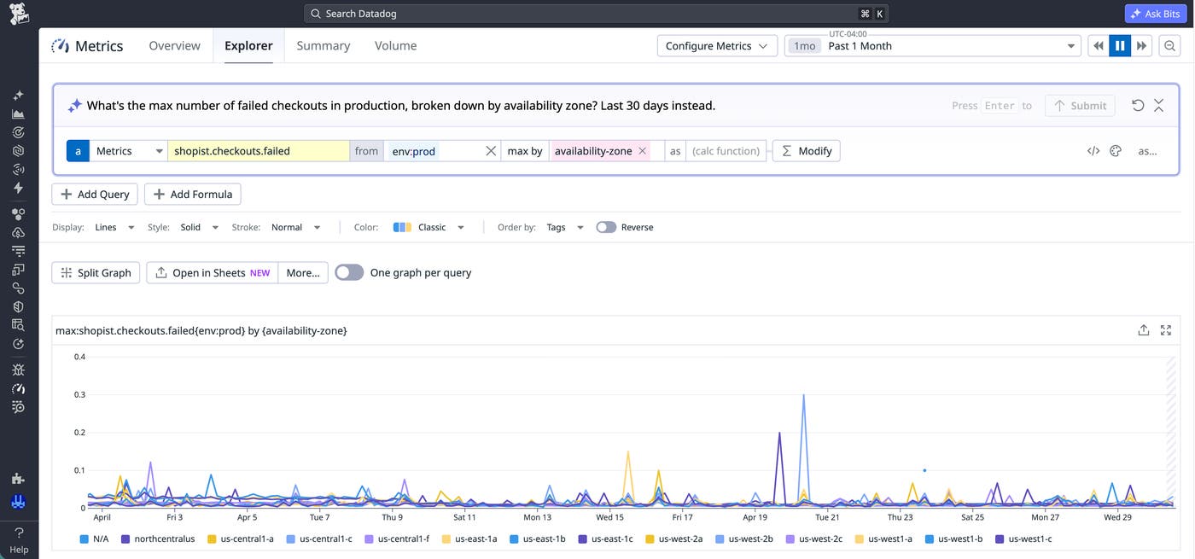Click the calc function alias field
This screenshot has height=559, width=1195.
point(726,151)
